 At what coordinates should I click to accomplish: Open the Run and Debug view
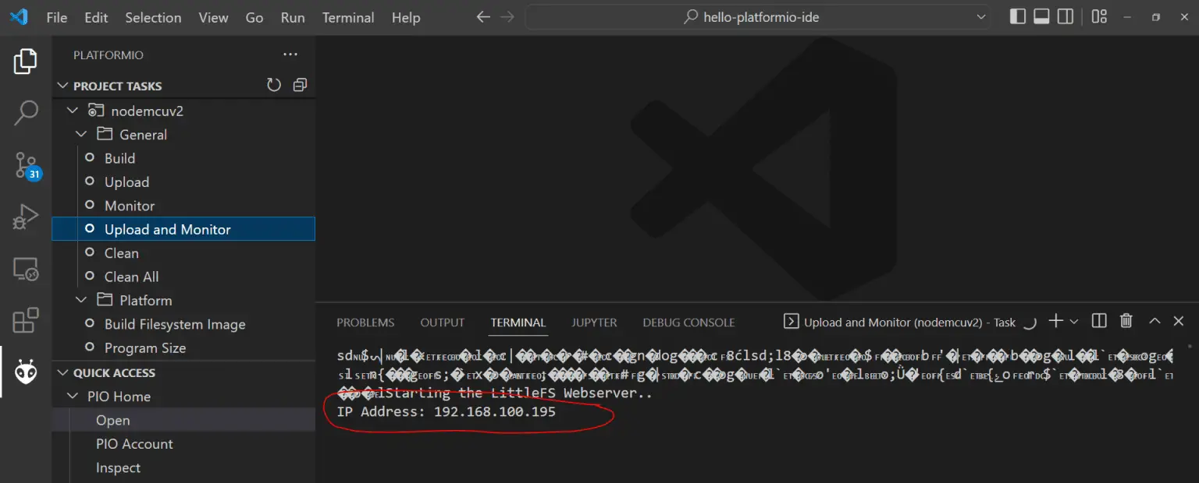point(26,217)
